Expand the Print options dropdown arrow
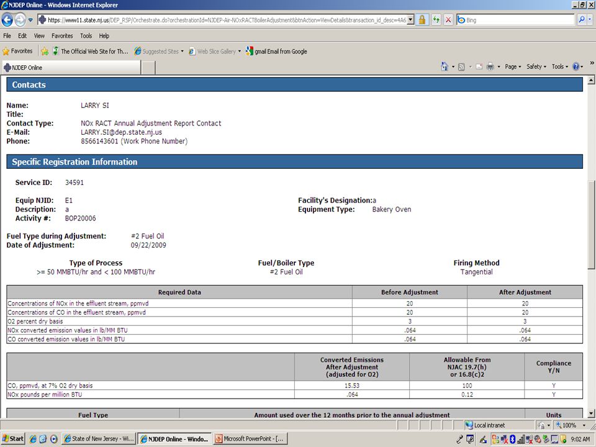This screenshot has width=596, height=447. point(499,67)
